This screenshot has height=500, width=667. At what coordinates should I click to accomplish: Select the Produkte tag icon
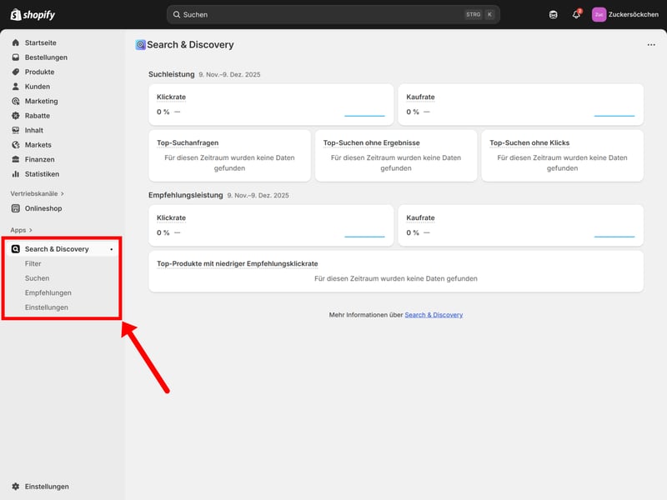pos(16,72)
